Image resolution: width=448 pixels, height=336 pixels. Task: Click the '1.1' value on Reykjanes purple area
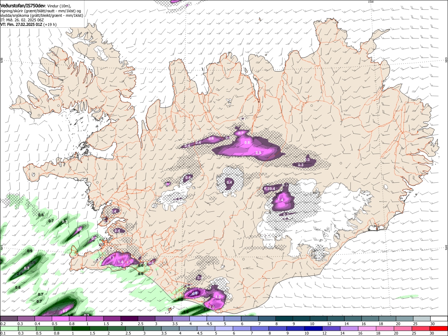[129, 262]
